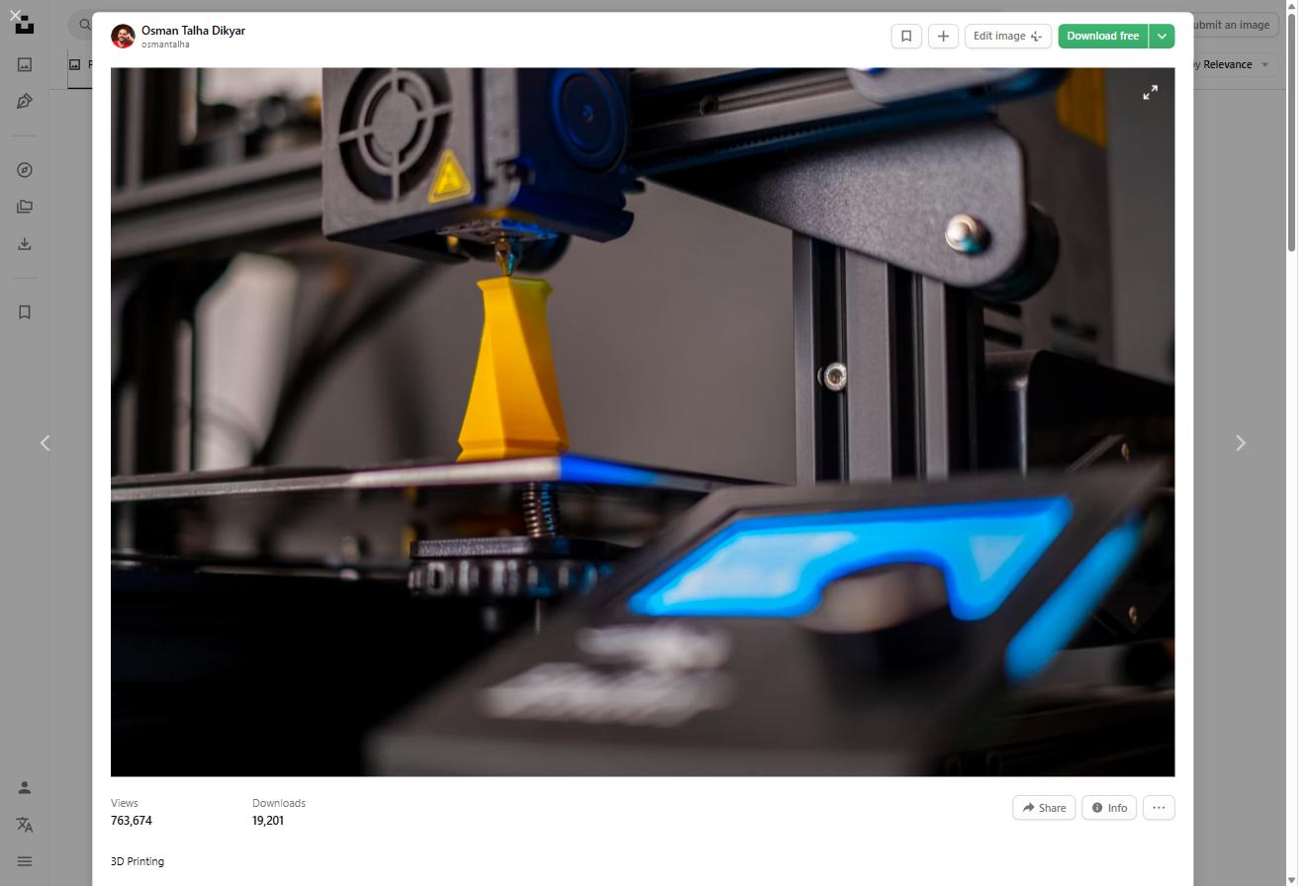Click the Downloads count 19,201

[268, 821]
